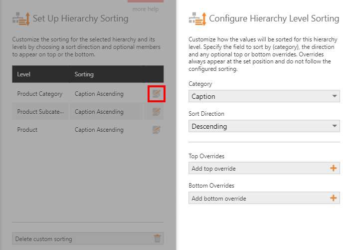Click the Level column header
The image size is (343, 250).
click(x=23, y=74)
